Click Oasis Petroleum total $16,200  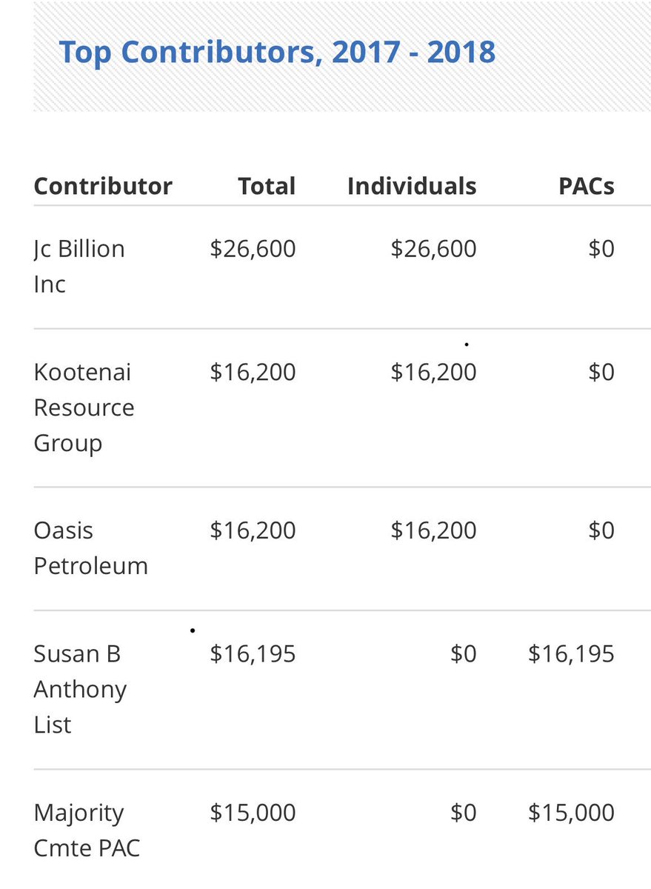coord(253,530)
